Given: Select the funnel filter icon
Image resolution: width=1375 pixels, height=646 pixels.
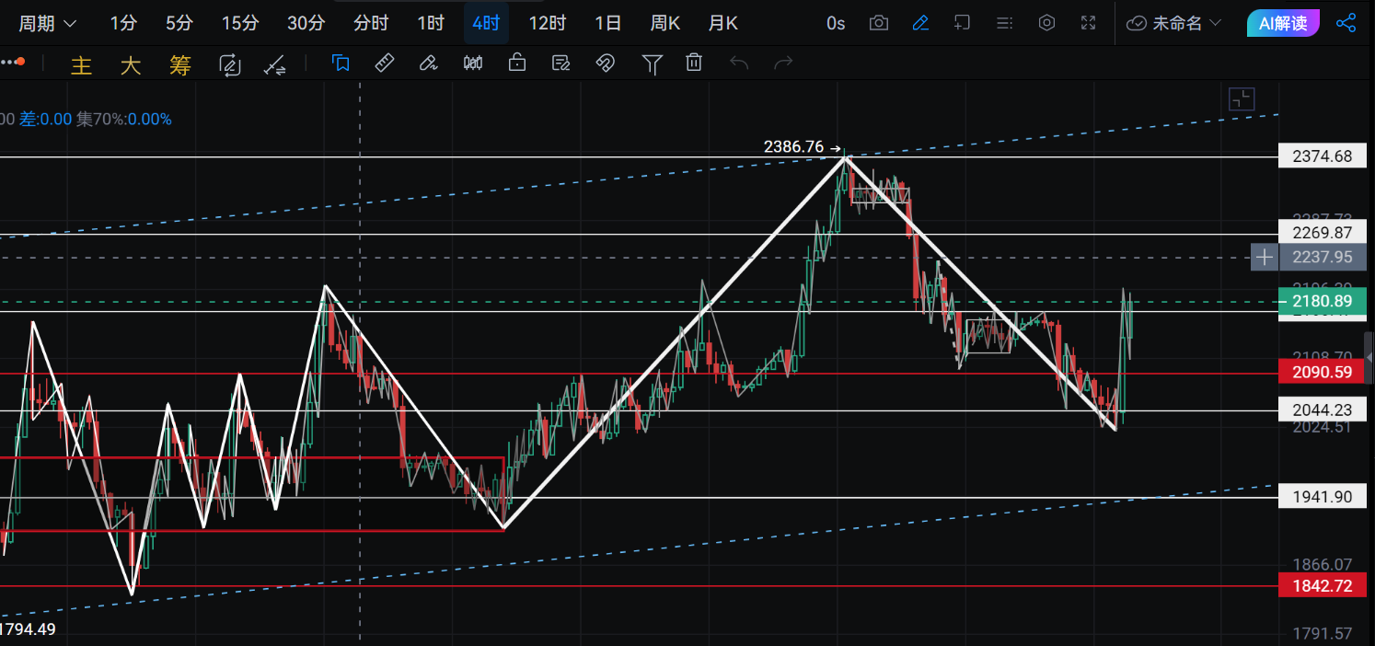Looking at the screenshot, I should click(x=652, y=63).
